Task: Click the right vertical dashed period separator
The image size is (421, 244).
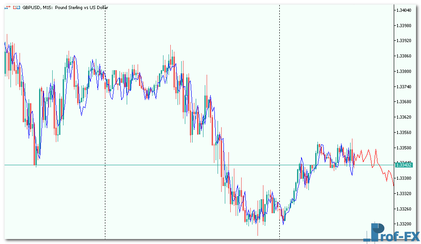Action: (x=279, y=136)
